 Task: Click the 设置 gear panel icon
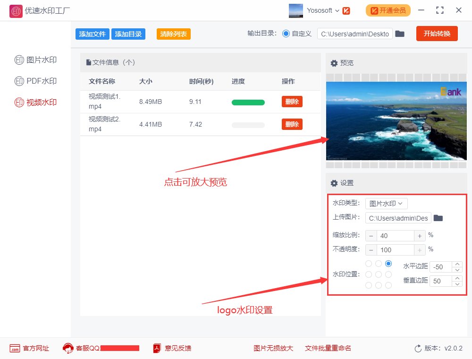coord(334,183)
